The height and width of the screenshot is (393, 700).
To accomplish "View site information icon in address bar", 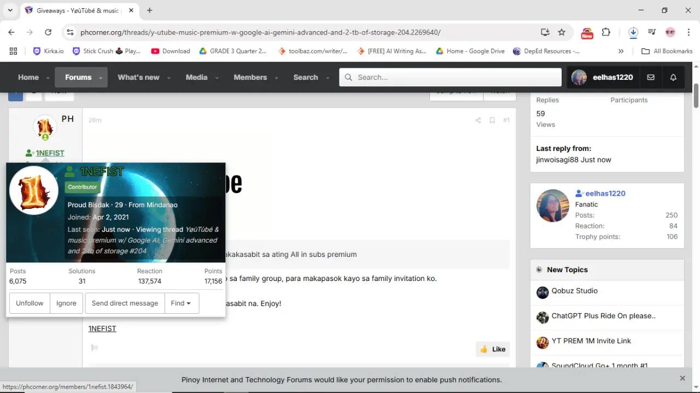I will coord(70,32).
